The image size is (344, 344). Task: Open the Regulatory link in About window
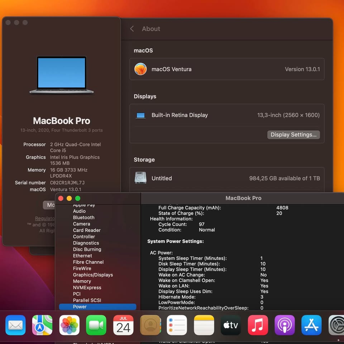pyautogui.click(x=45, y=218)
